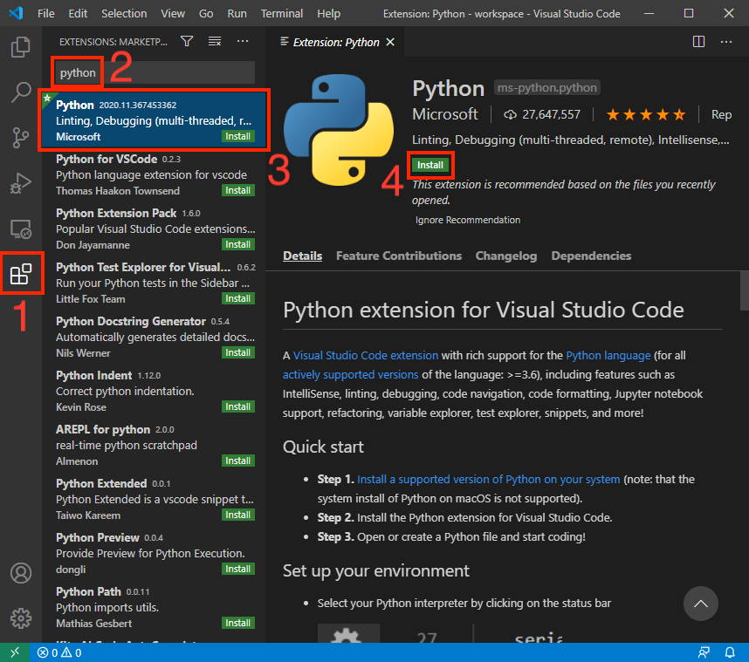
Task: Open the Remote Explorer view
Action: [x=21, y=229]
